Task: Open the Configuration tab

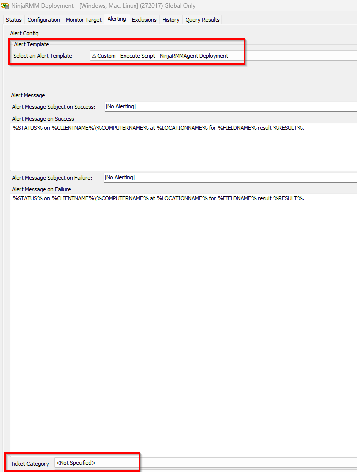Action: pyautogui.click(x=44, y=20)
